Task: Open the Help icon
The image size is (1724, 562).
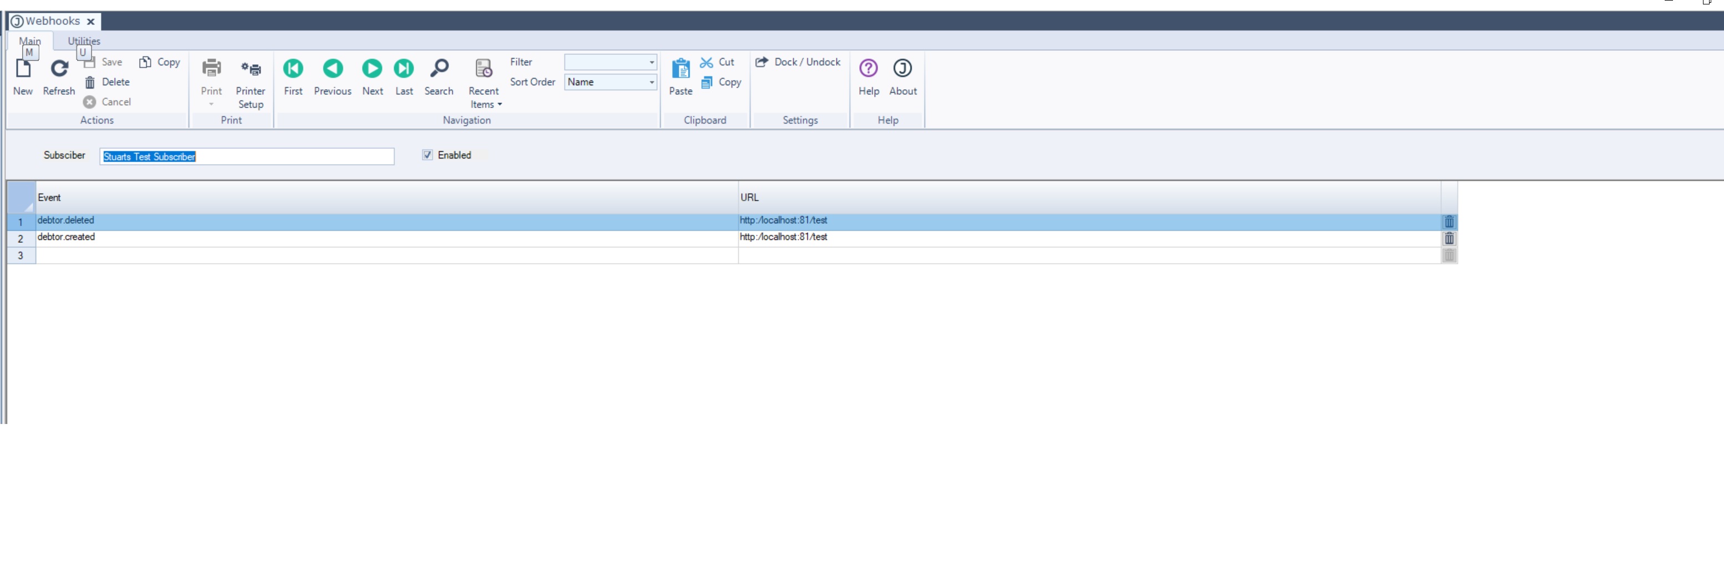Action: pyautogui.click(x=869, y=69)
